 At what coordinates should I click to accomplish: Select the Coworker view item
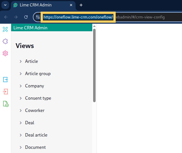pos(35,111)
